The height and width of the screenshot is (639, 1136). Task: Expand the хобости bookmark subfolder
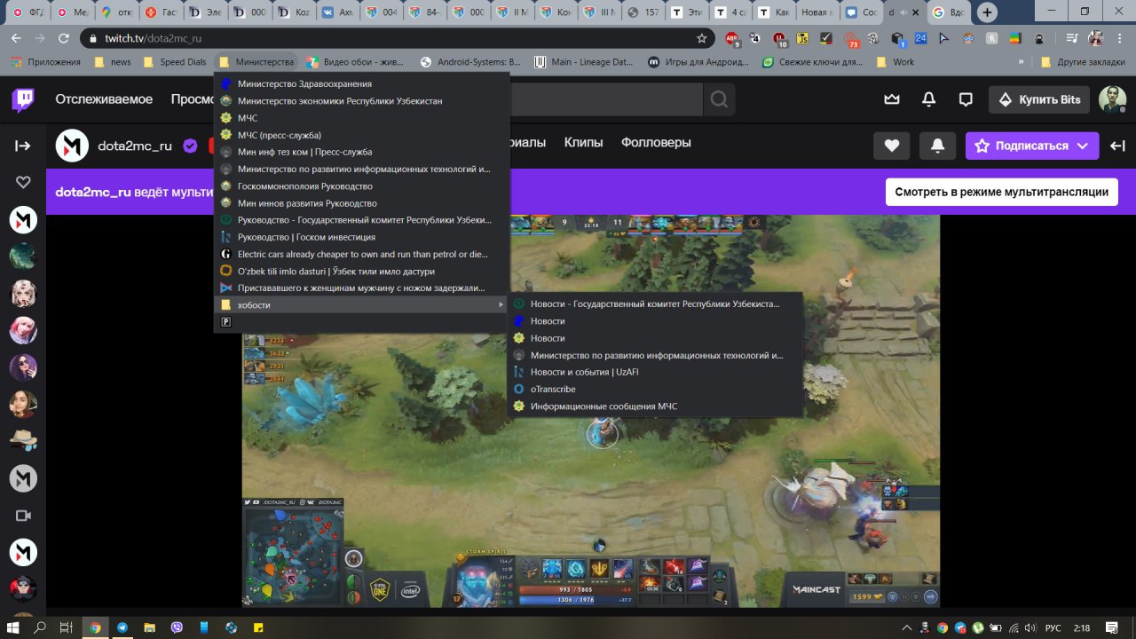(x=362, y=304)
